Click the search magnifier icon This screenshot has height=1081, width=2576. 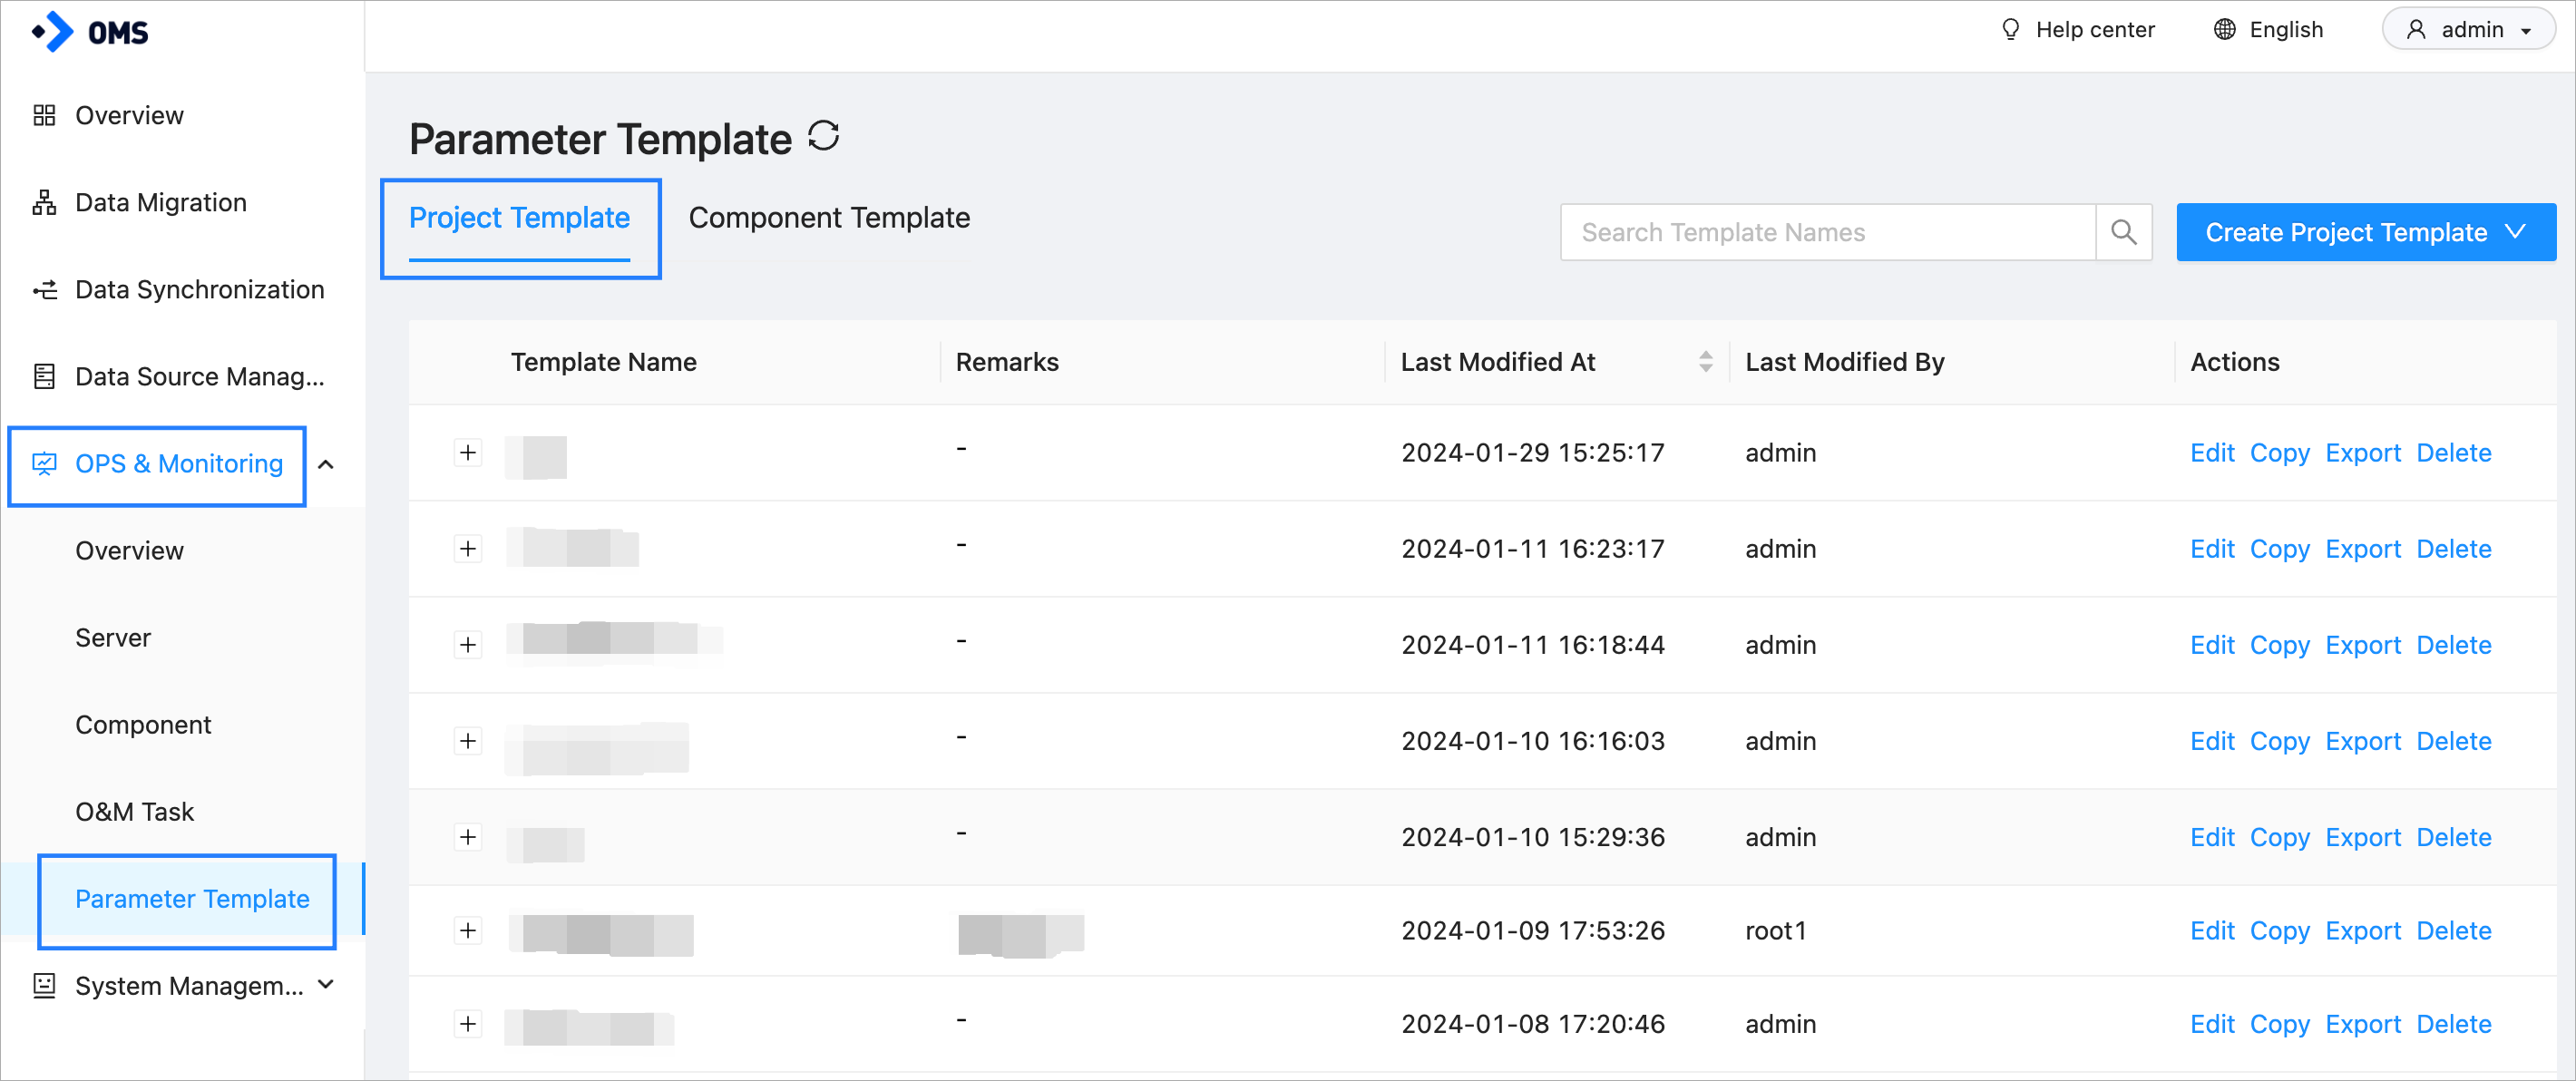coord(2123,232)
